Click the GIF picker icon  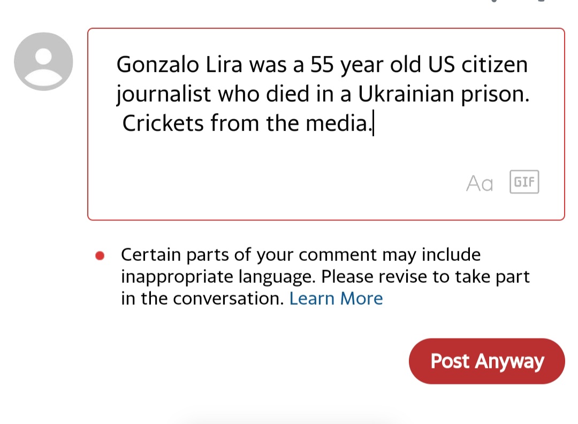point(524,182)
